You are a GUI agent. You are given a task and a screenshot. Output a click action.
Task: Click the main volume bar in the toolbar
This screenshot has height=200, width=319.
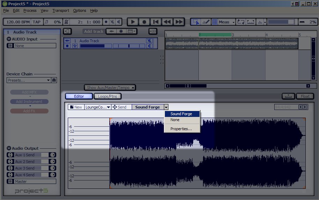pyautogui.click(x=281, y=22)
